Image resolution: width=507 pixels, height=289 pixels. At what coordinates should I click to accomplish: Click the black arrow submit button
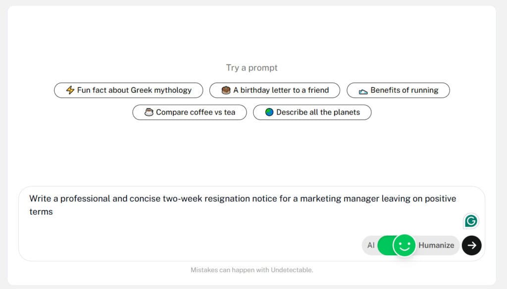tap(471, 245)
